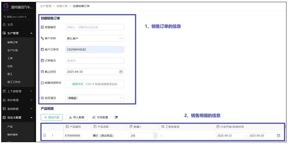This screenshot has width=288, height=144.
Task: Click the company logo in the sidebar
Action: click(x=6, y=6)
